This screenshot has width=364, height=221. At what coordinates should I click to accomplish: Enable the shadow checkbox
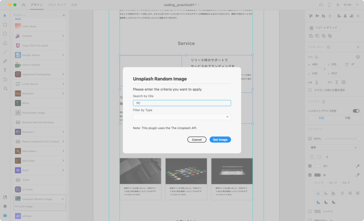click(x=310, y=211)
